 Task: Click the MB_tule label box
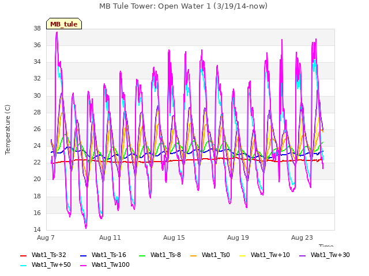click(x=64, y=24)
